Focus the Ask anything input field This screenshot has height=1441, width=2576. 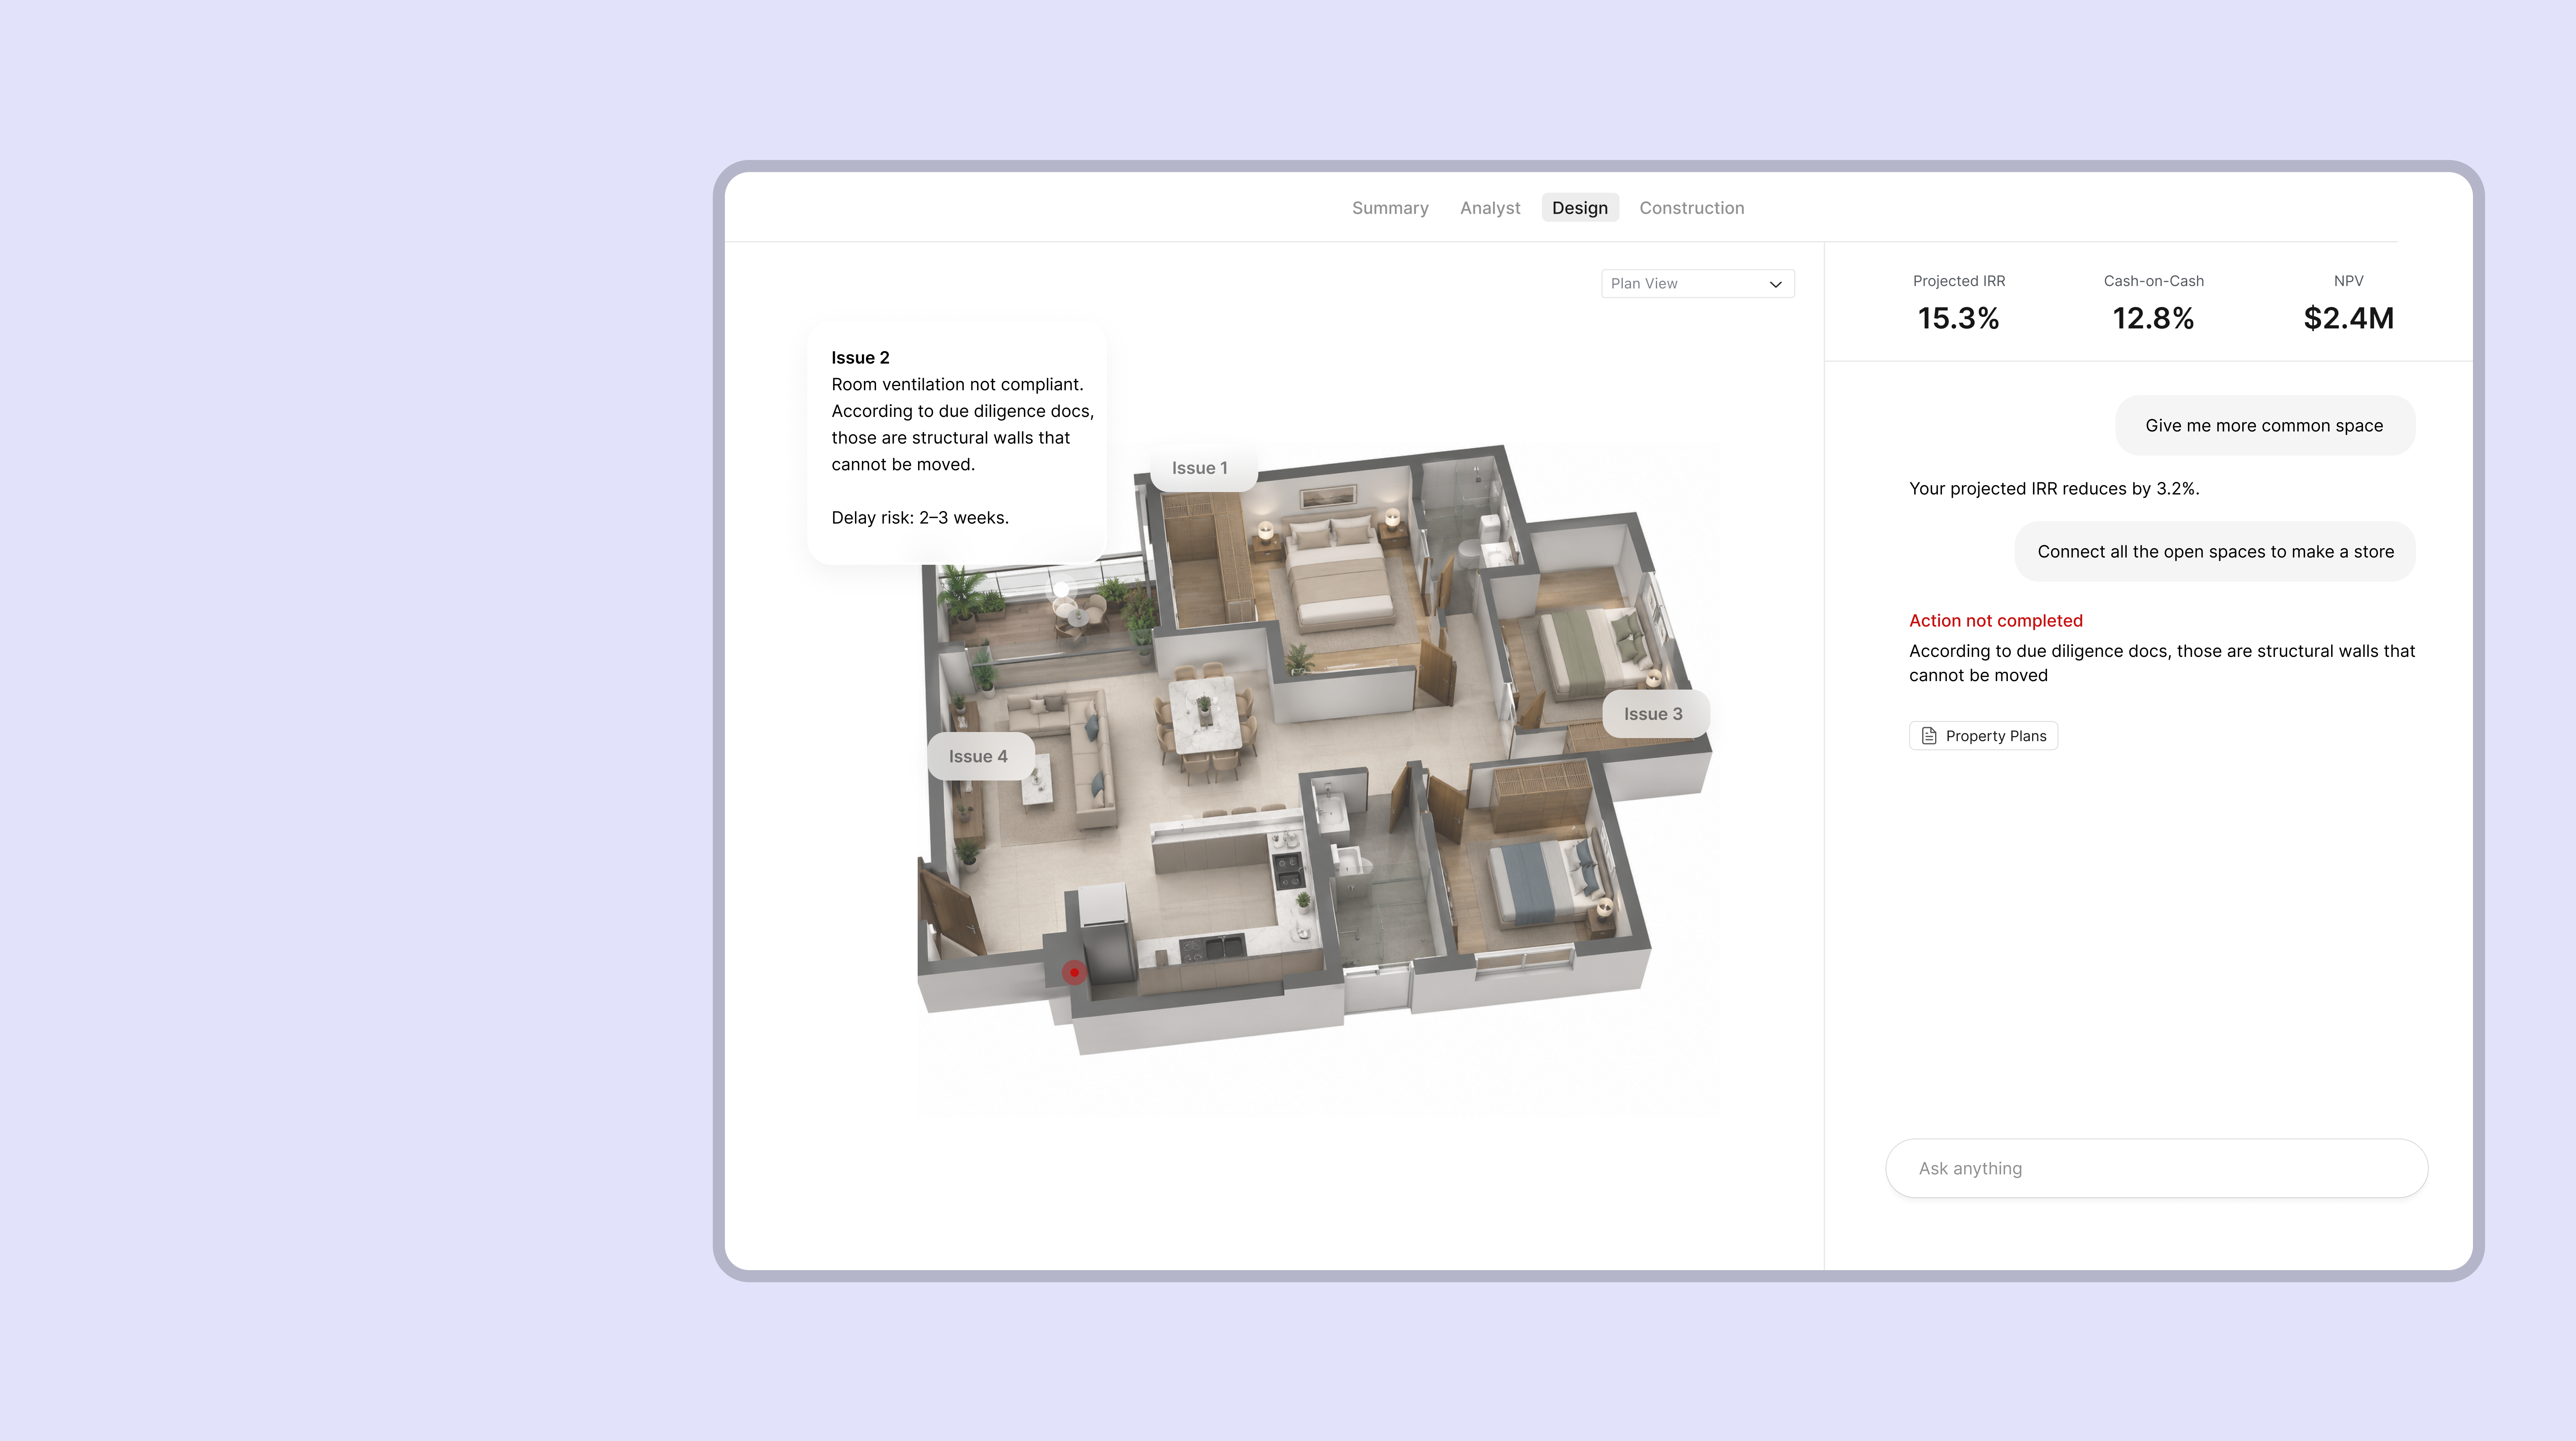(x=2156, y=1168)
